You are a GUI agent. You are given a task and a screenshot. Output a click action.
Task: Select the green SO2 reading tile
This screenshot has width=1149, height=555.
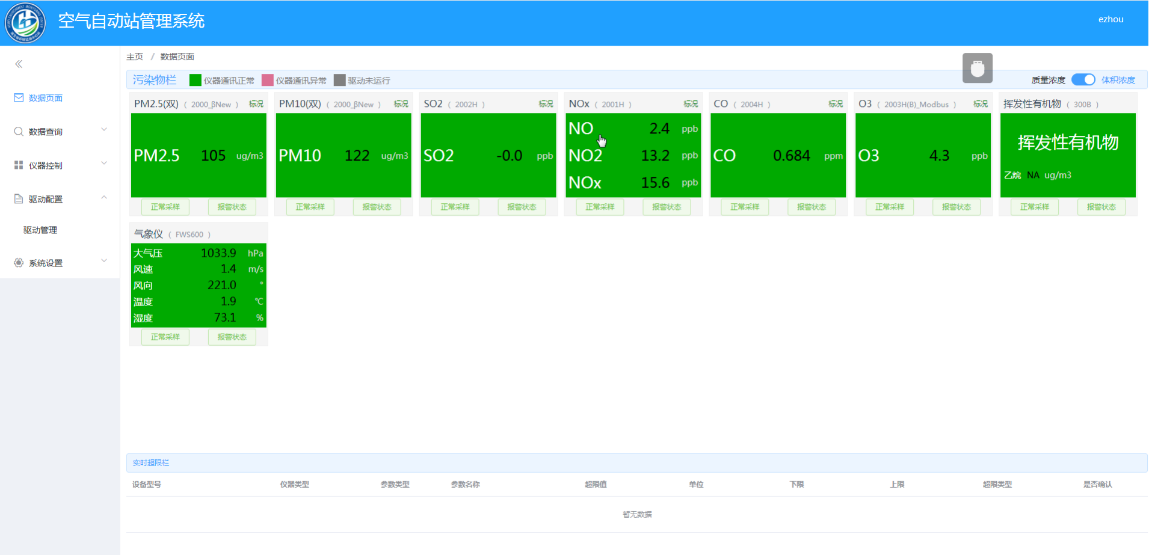[488, 155]
